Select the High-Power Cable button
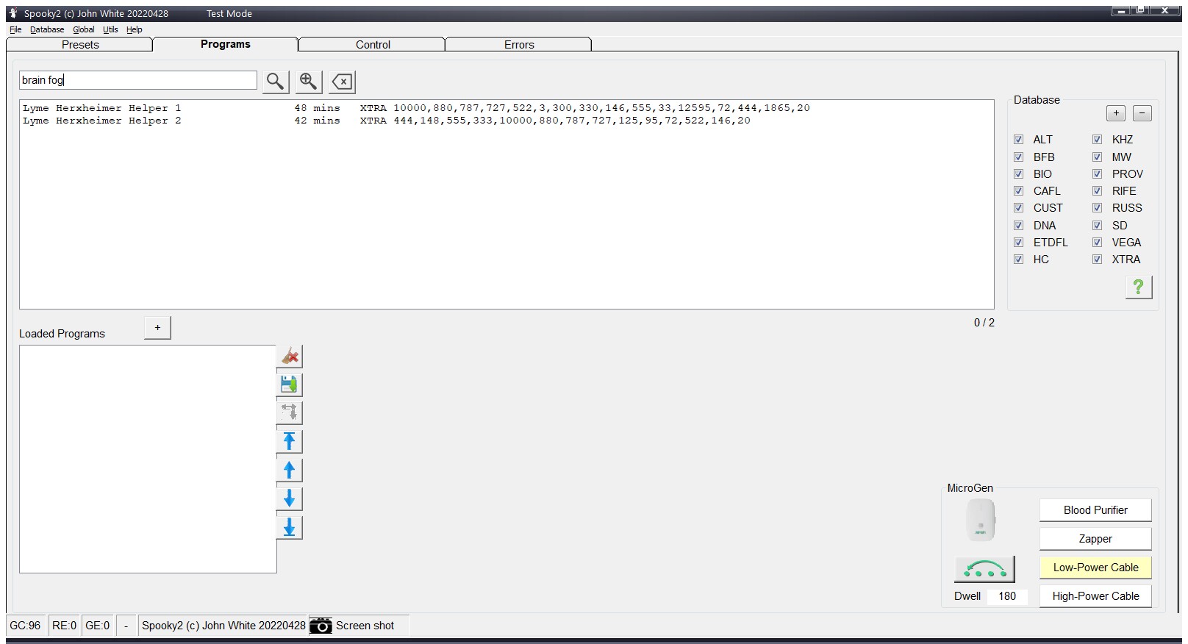The width and height of the screenshot is (1188, 644). coord(1095,596)
